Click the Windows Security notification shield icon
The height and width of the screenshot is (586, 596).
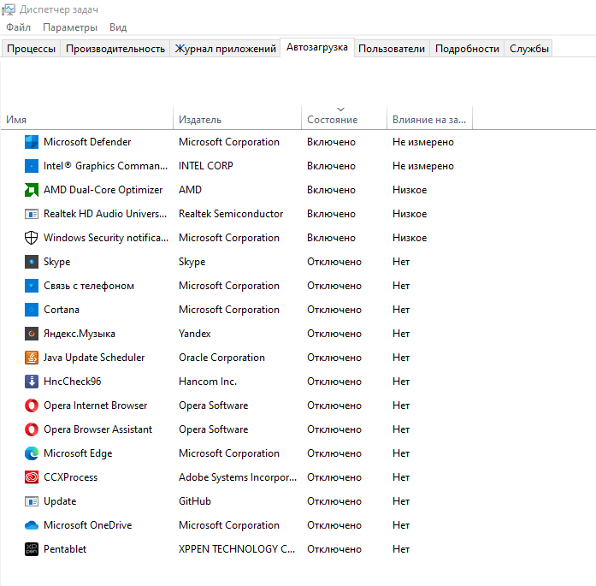(x=31, y=238)
